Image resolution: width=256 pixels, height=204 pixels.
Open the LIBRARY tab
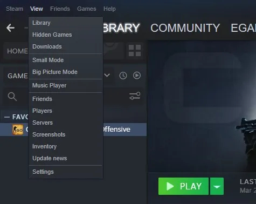coord(122,28)
